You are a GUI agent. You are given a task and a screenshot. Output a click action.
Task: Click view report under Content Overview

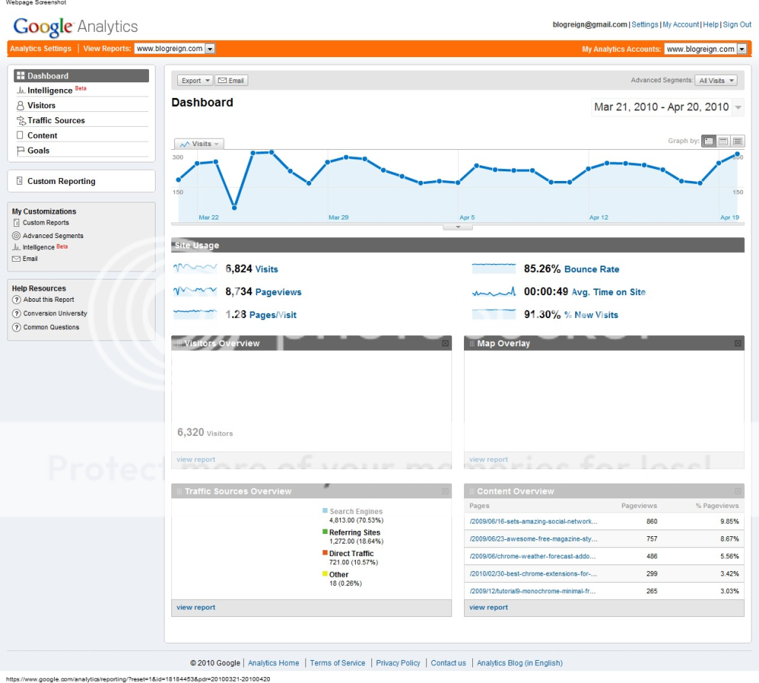(488, 607)
